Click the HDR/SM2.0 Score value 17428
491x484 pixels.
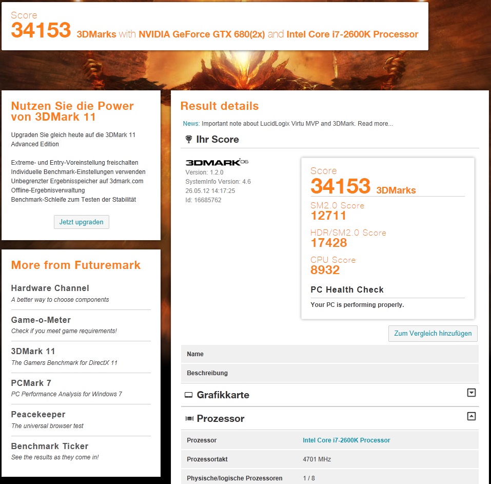(x=329, y=243)
